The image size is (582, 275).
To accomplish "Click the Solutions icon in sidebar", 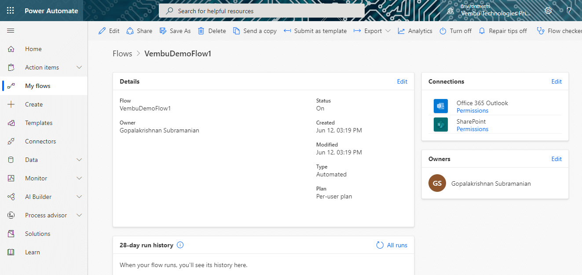I will (x=11, y=234).
